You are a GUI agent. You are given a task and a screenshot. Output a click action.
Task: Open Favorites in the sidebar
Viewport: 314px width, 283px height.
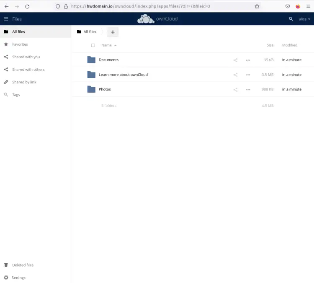(x=20, y=44)
